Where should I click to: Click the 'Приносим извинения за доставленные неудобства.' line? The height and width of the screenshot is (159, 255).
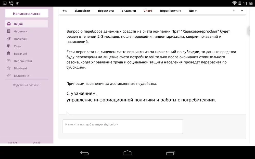point(112,84)
